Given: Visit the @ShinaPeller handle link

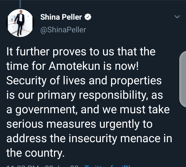Looking at the screenshot, I should point(63,30).
